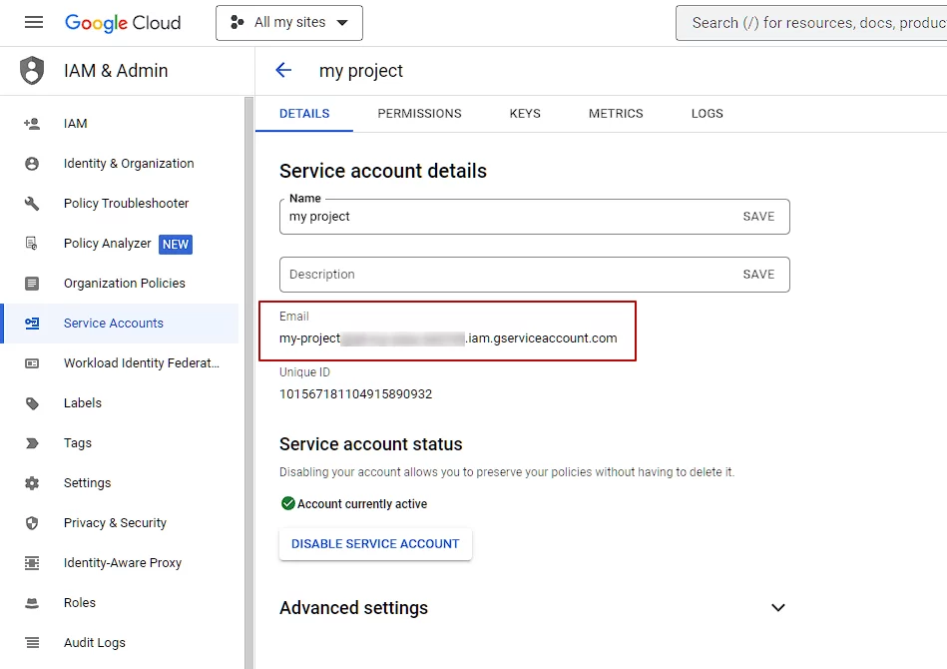Click the service account email address
947x669 pixels.
(x=448, y=338)
